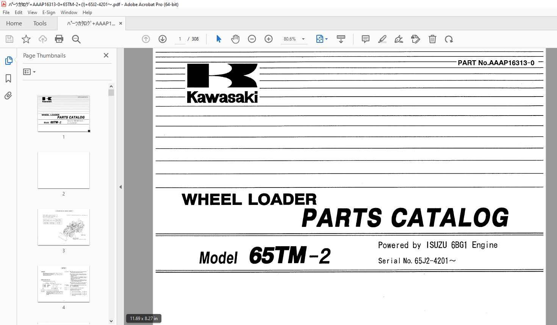
Task: Toggle the Page Thumbnails pane icon
Action: (x=8, y=61)
